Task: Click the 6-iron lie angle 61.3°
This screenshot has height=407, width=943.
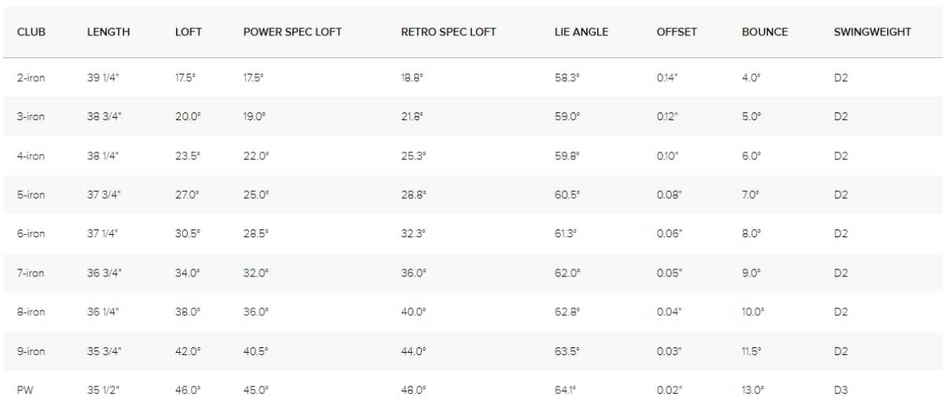Action: (566, 233)
